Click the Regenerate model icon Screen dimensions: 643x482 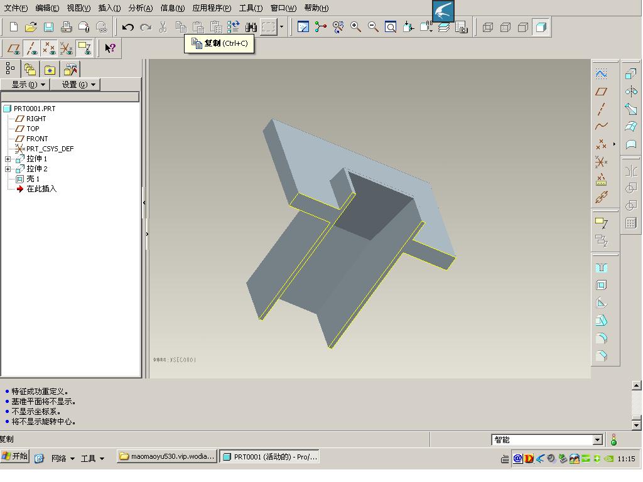coord(234,27)
